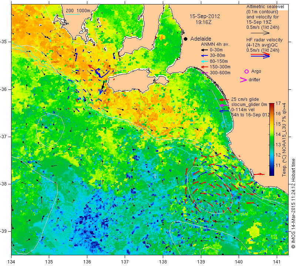This screenshot has height=266, width=296.
Task: Click the '(0.1m contours)' text
Action: [262, 12]
